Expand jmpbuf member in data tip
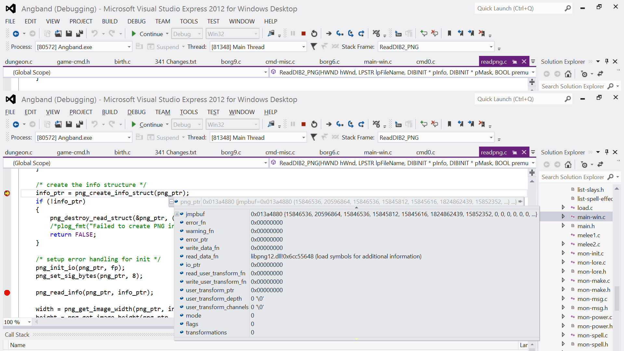 point(177,214)
